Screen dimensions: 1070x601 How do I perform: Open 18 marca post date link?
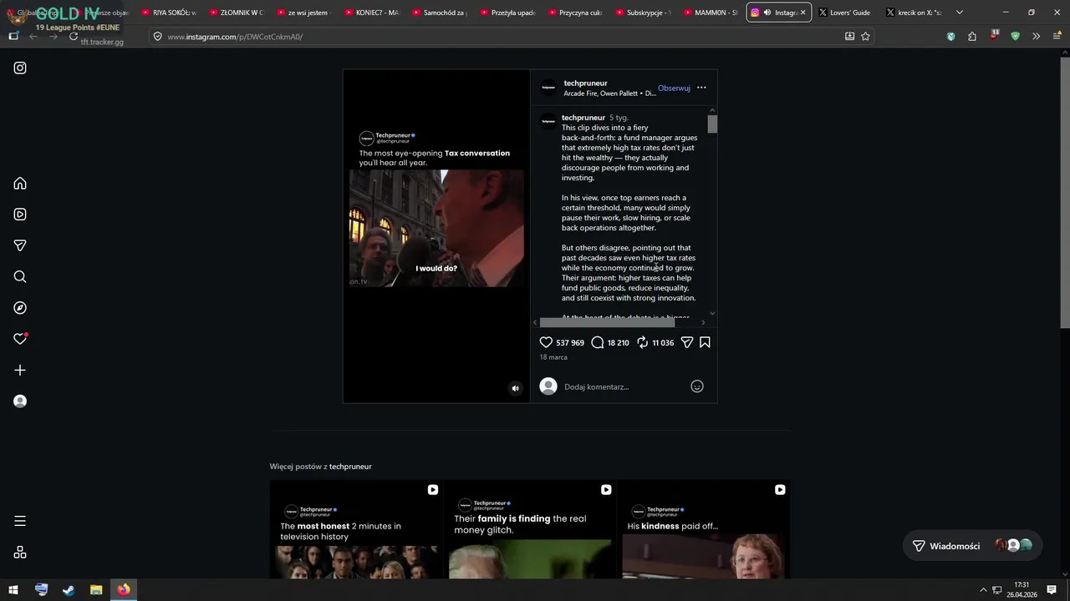point(553,357)
